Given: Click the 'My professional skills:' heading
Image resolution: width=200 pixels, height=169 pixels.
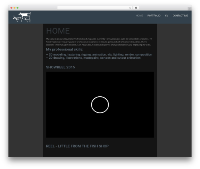Looking at the screenshot, I should pos(65,50).
